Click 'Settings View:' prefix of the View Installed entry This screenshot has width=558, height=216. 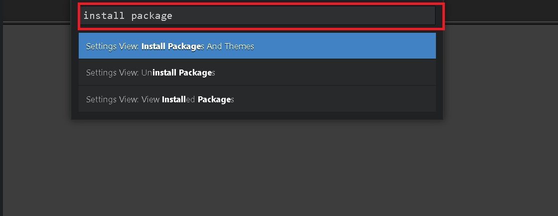[x=113, y=99]
